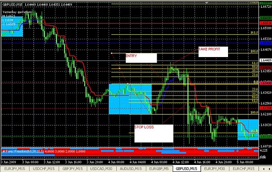Switch to the EURJPY,M15 chart tab
Image resolution: width=272 pixels, height=172 pixels.
click(x=14, y=169)
